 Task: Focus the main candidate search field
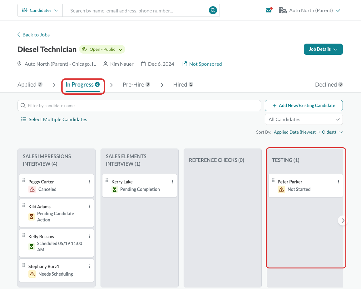[x=136, y=11]
